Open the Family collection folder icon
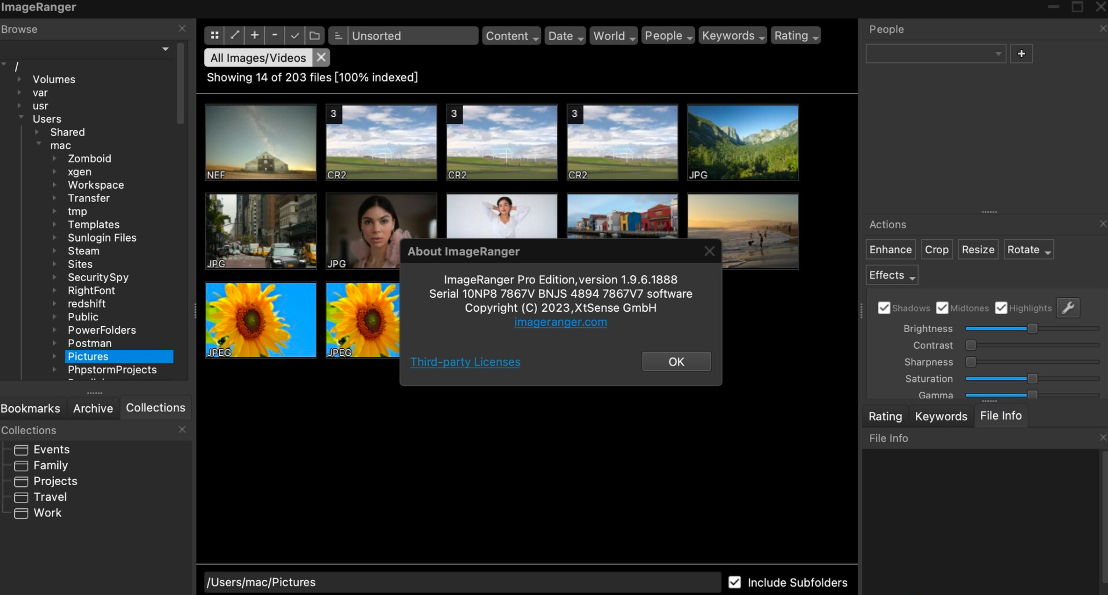This screenshot has height=595, width=1108. 21,465
